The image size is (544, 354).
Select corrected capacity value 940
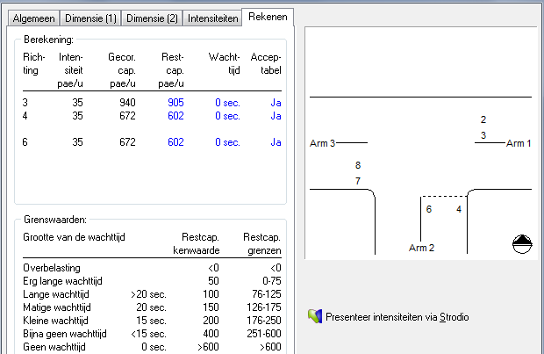[127, 103]
